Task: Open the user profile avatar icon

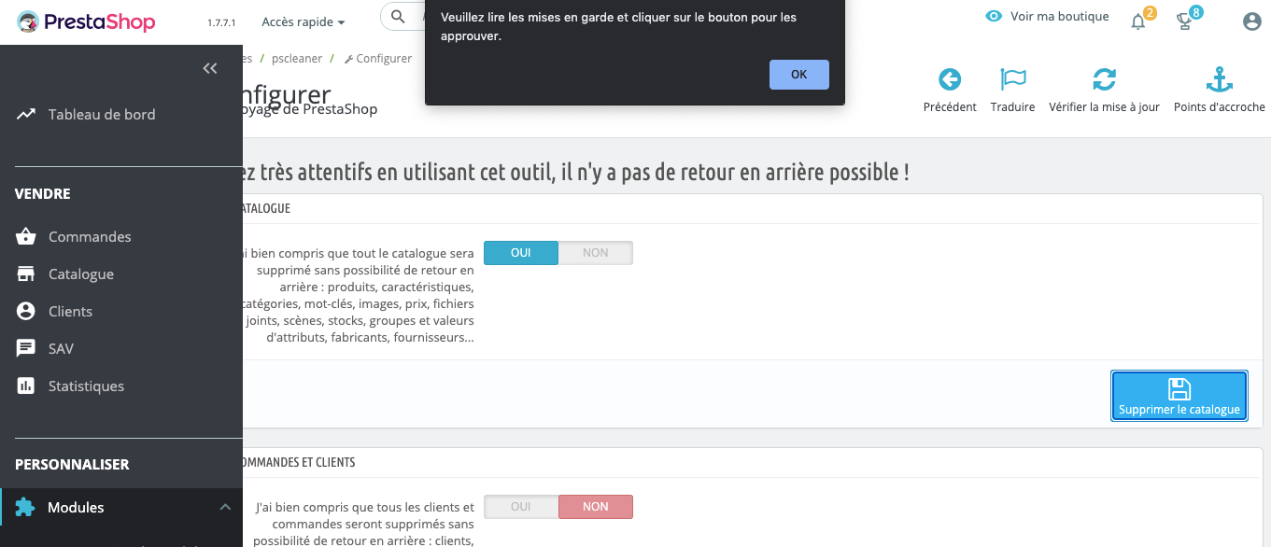Action: (x=1252, y=21)
